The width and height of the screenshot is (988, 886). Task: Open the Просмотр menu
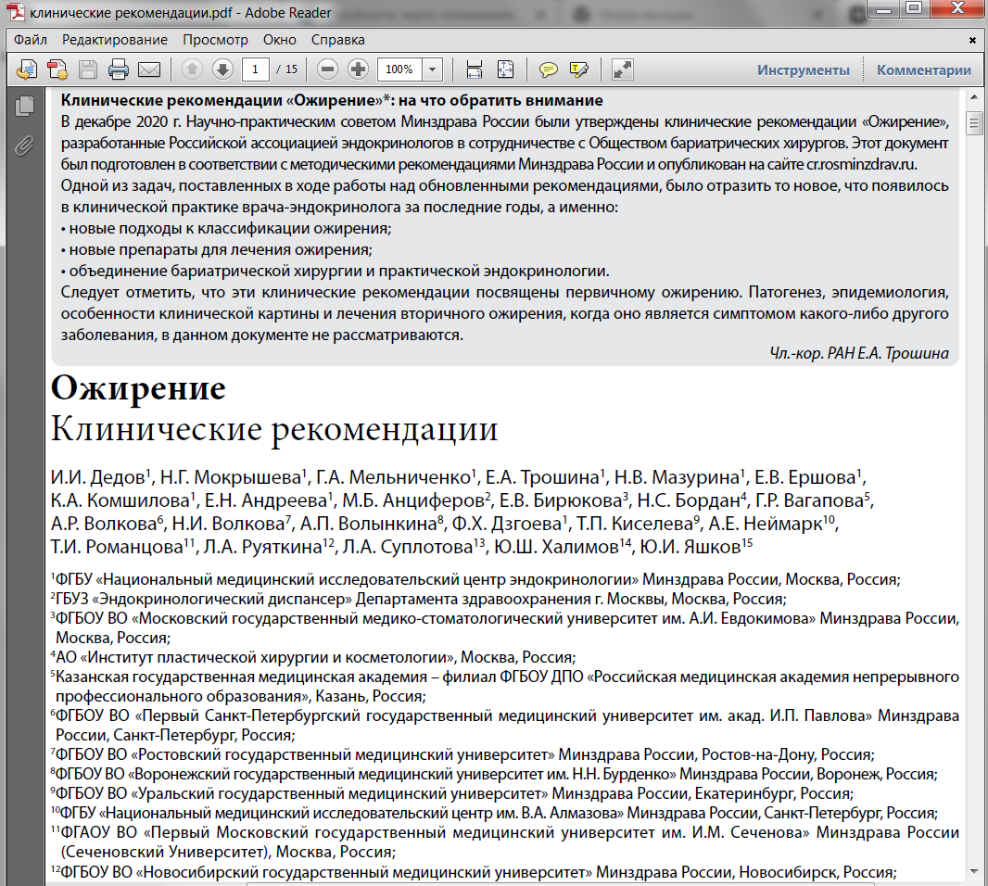click(216, 40)
